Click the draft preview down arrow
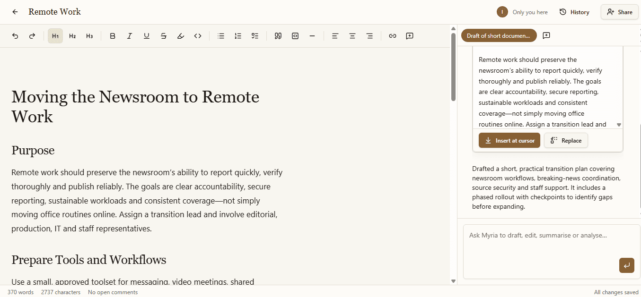The image size is (641, 297). [x=619, y=125]
